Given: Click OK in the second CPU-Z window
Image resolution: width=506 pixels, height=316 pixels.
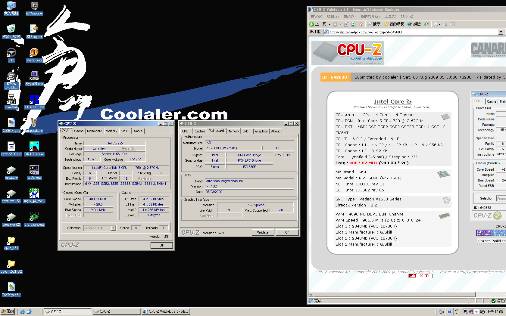Looking at the screenshot, I should [x=287, y=232].
